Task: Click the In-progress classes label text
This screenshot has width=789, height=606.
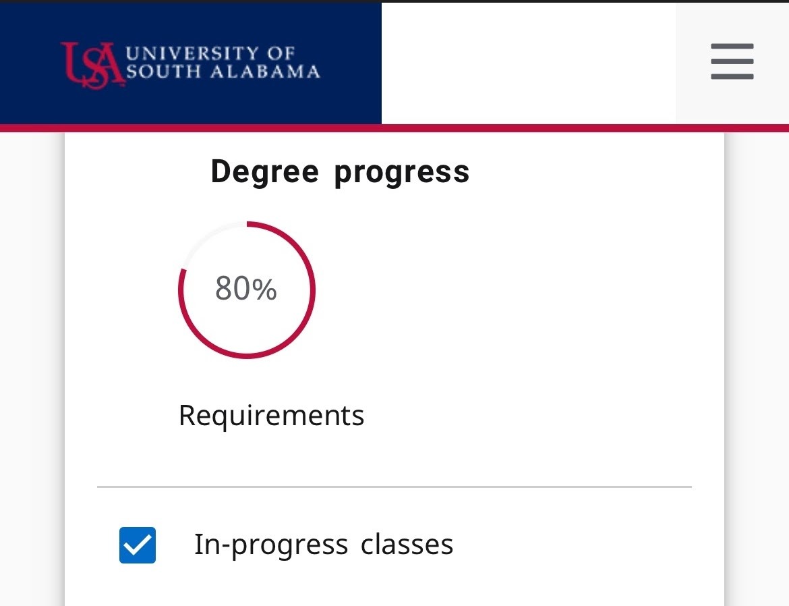Action: pyautogui.click(x=323, y=545)
